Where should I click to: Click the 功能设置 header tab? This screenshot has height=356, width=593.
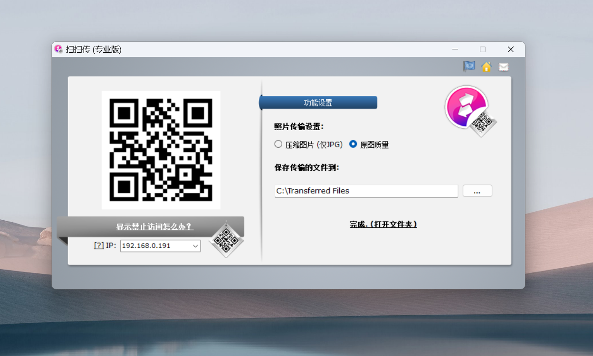point(318,103)
